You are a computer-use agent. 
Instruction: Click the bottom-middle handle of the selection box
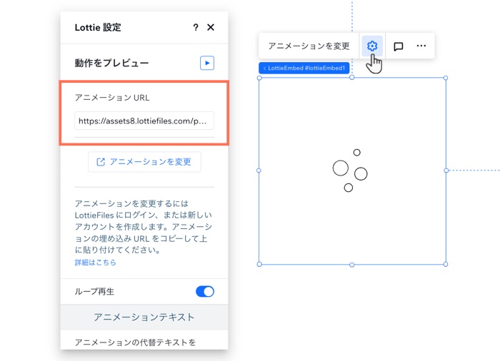click(x=351, y=265)
